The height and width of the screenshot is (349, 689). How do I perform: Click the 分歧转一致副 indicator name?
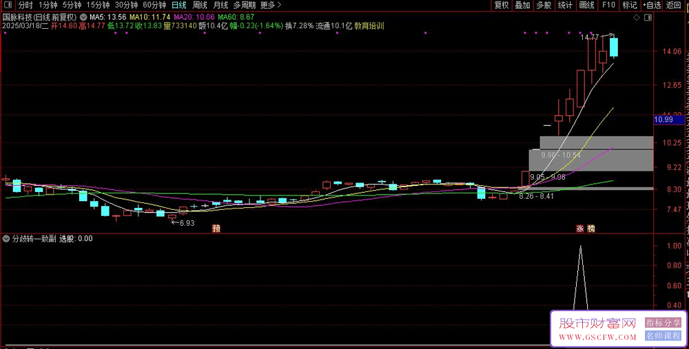33,239
